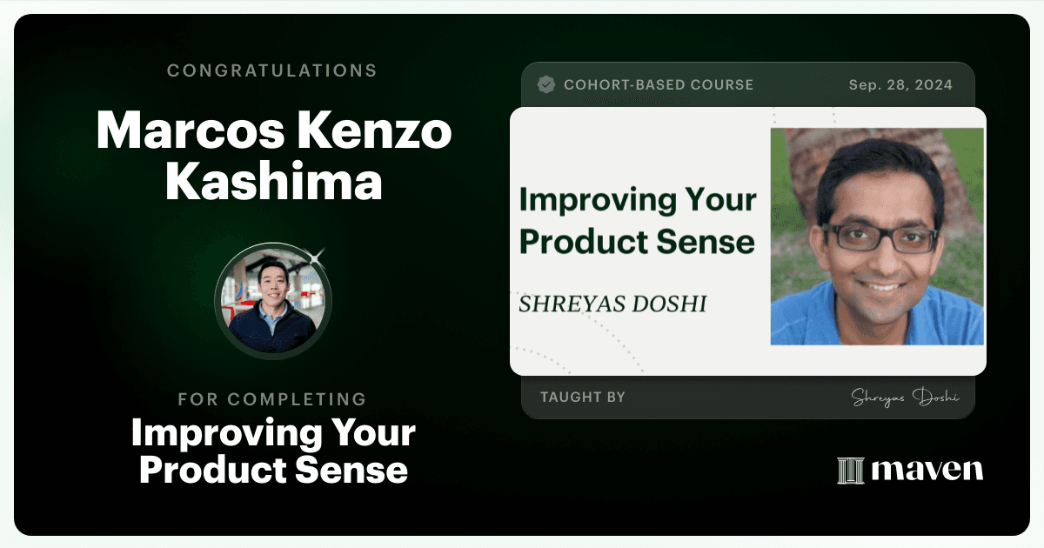Click the 'Improving Your Product Sense' card title
This screenshot has height=548, width=1044.
[638, 220]
